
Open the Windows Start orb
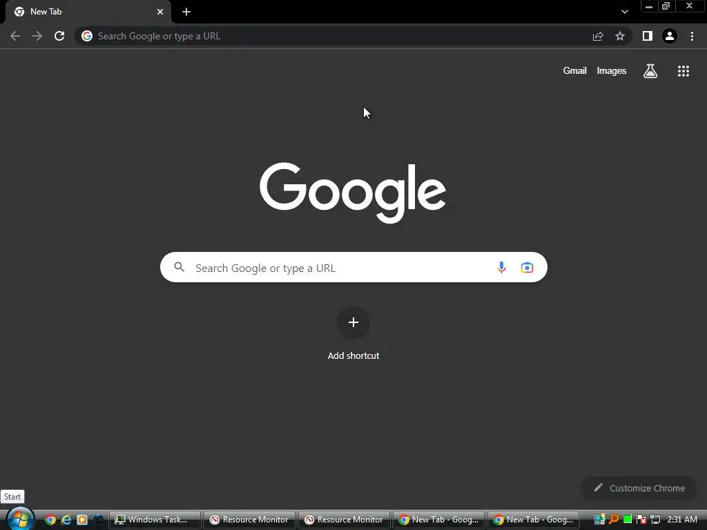click(x=20, y=519)
